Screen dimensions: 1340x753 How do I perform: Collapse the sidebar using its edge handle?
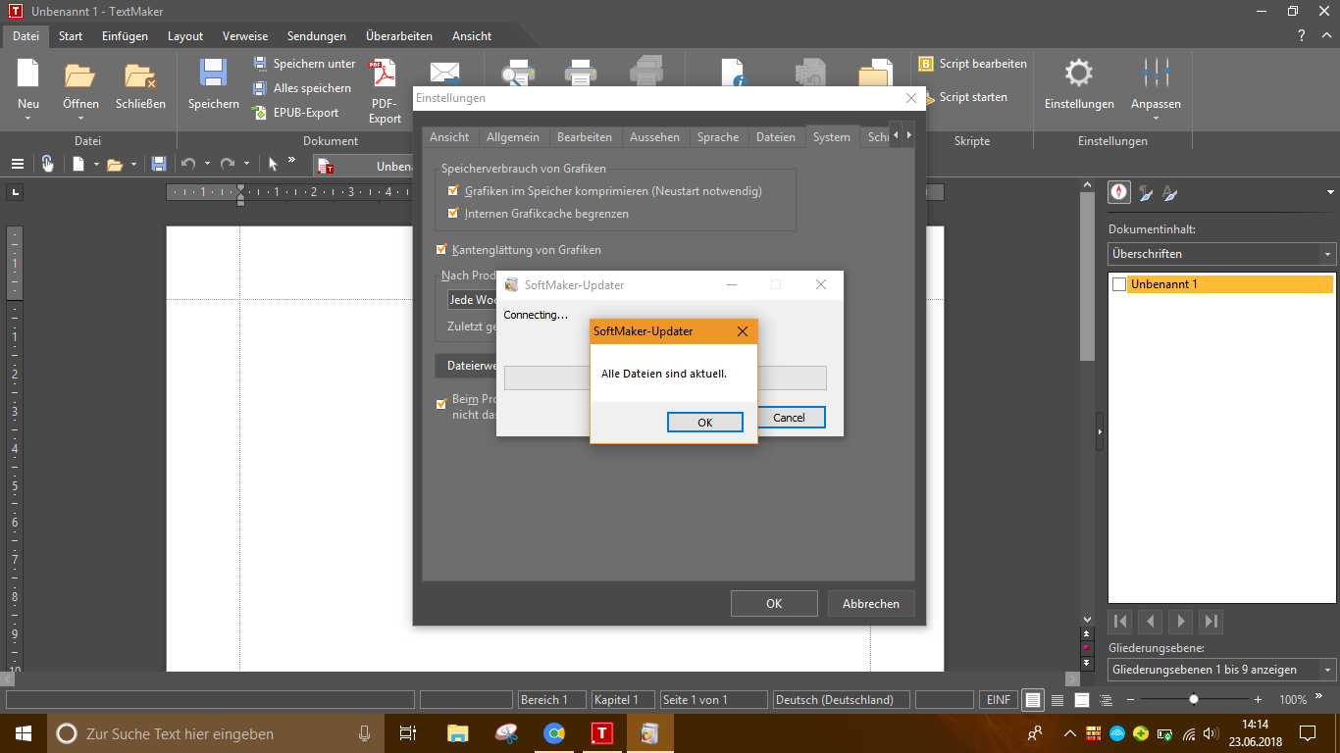click(1100, 431)
